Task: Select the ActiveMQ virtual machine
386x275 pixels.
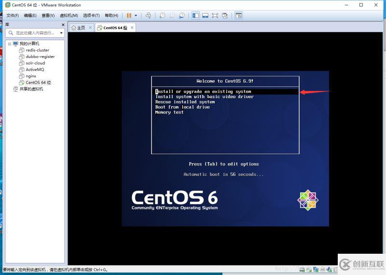Action: pos(35,70)
